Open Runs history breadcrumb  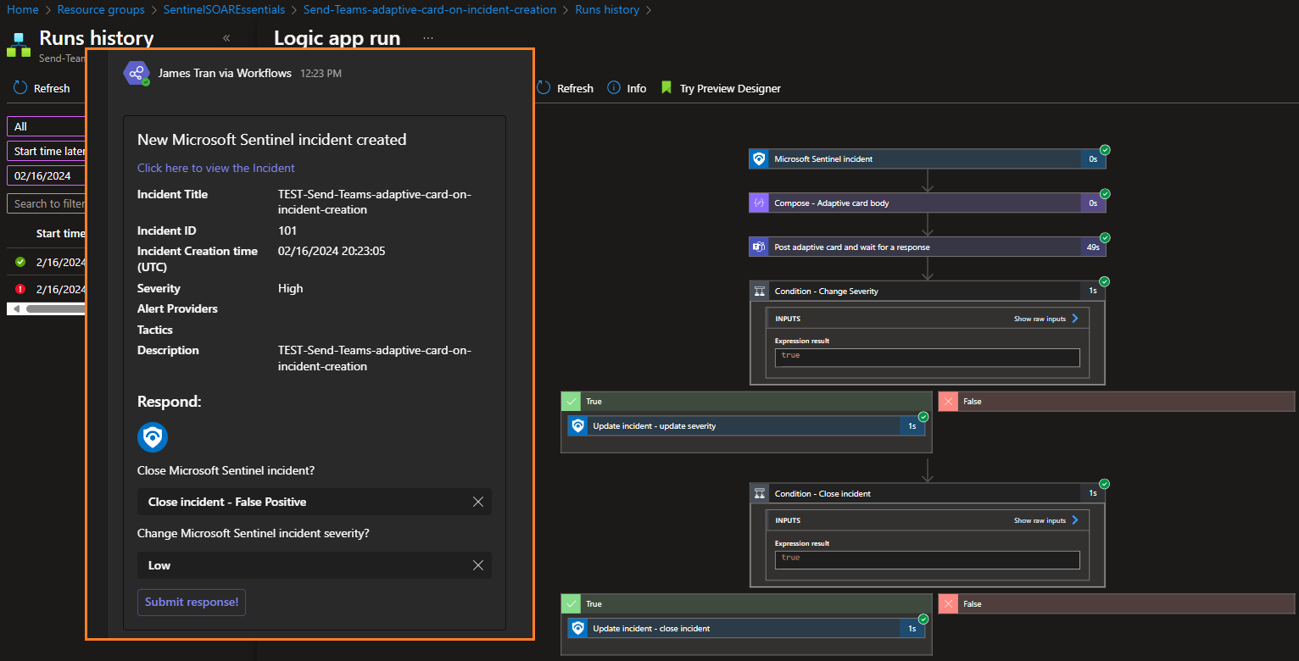tap(607, 9)
